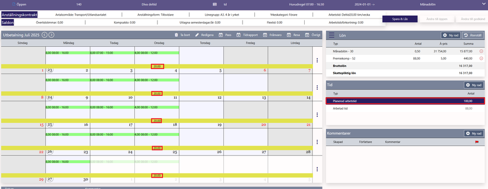Click Ny rad in the Kommentarer panel
Viewport: 488px width, 189px height.
[x=474, y=133]
